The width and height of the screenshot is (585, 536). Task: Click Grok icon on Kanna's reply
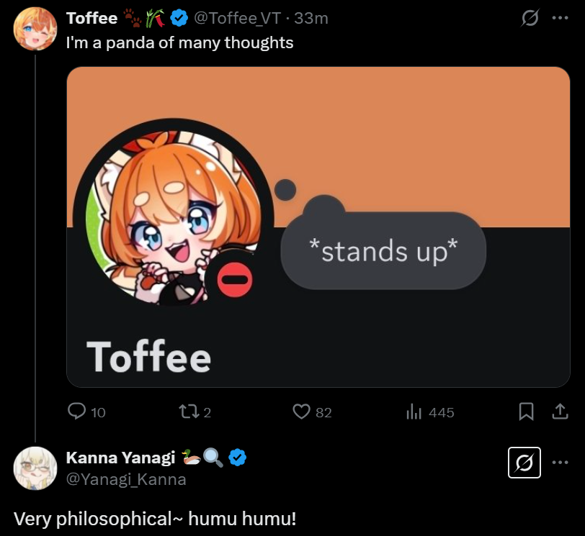(x=524, y=463)
